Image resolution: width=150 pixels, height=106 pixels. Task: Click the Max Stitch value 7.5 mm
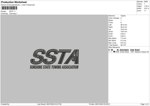[123, 38]
